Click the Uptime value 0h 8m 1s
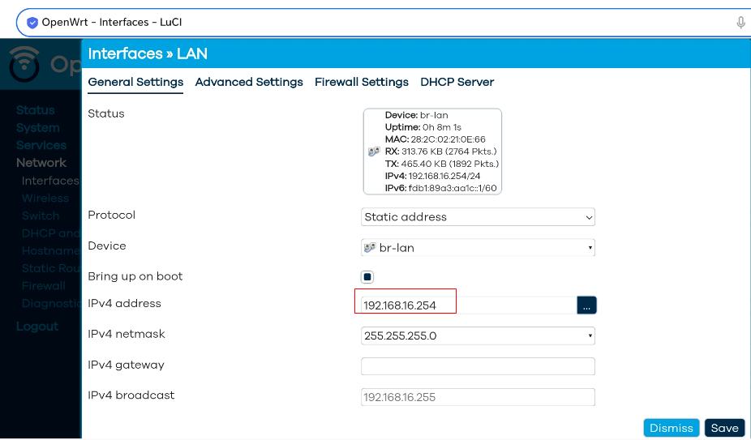 point(441,127)
